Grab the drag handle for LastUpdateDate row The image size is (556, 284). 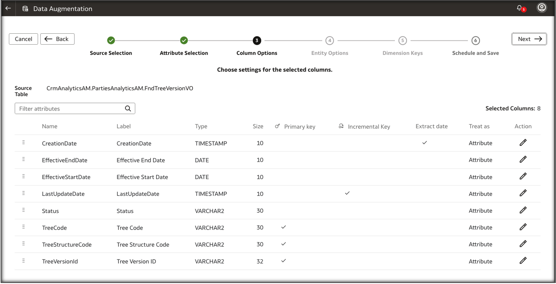pos(24,193)
